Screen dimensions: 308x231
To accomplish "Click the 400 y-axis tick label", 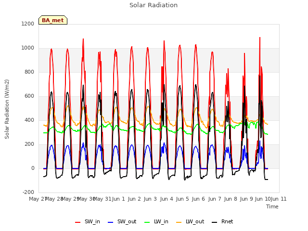I will pyautogui.click(x=29, y=120).
